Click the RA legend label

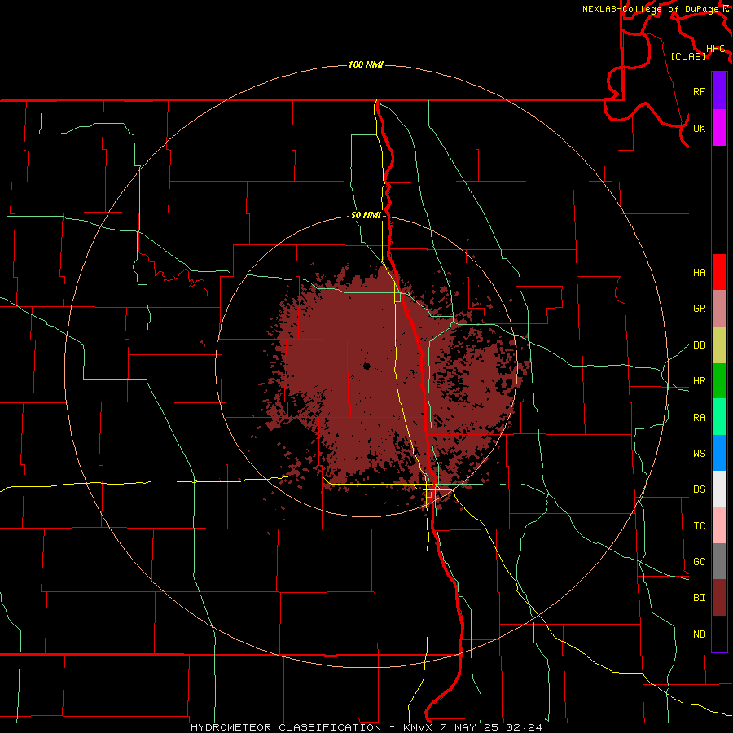point(699,418)
